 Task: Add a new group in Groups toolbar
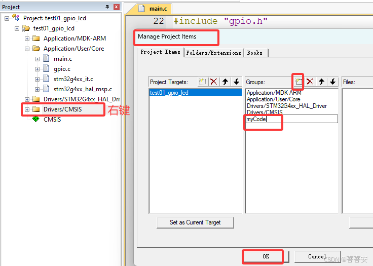pos(299,82)
